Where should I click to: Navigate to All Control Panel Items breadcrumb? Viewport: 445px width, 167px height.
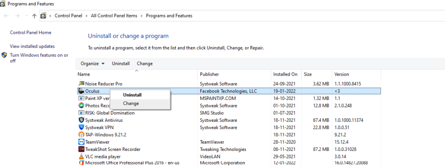[114, 16]
